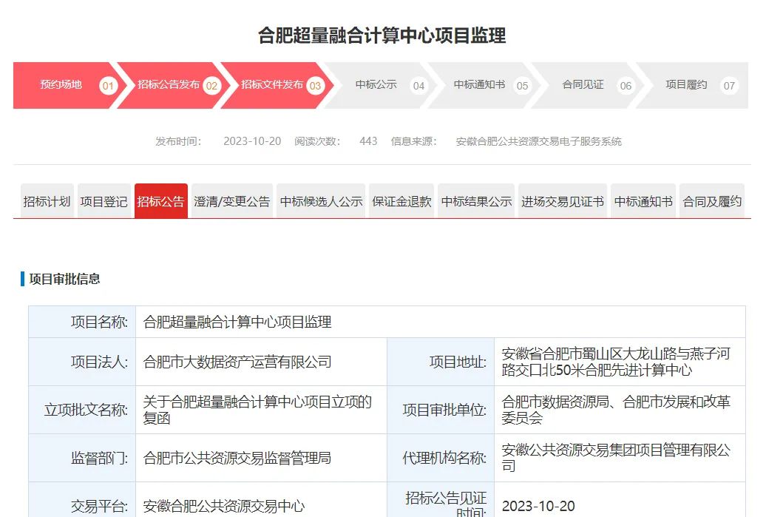The width and height of the screenshot is (783, 517).
Task: Click the 安徽合肥公共资源交易电子服务系统 source text
Action: click(539, 141)
